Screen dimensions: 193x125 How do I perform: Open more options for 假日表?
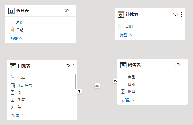(72, 11)
